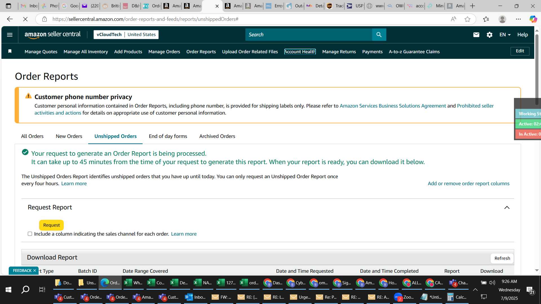Click Learn more beside sales channel checkbox
This screenshot has width=541, height=304.
[x=184, y=234]
